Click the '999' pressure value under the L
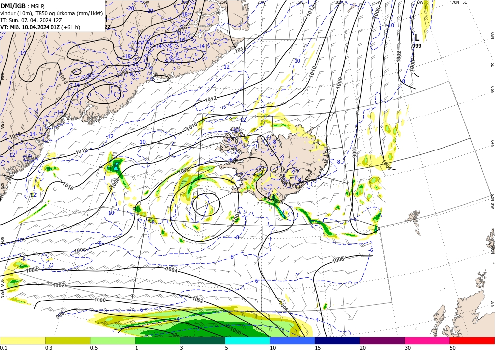 (x=417, y=46)
